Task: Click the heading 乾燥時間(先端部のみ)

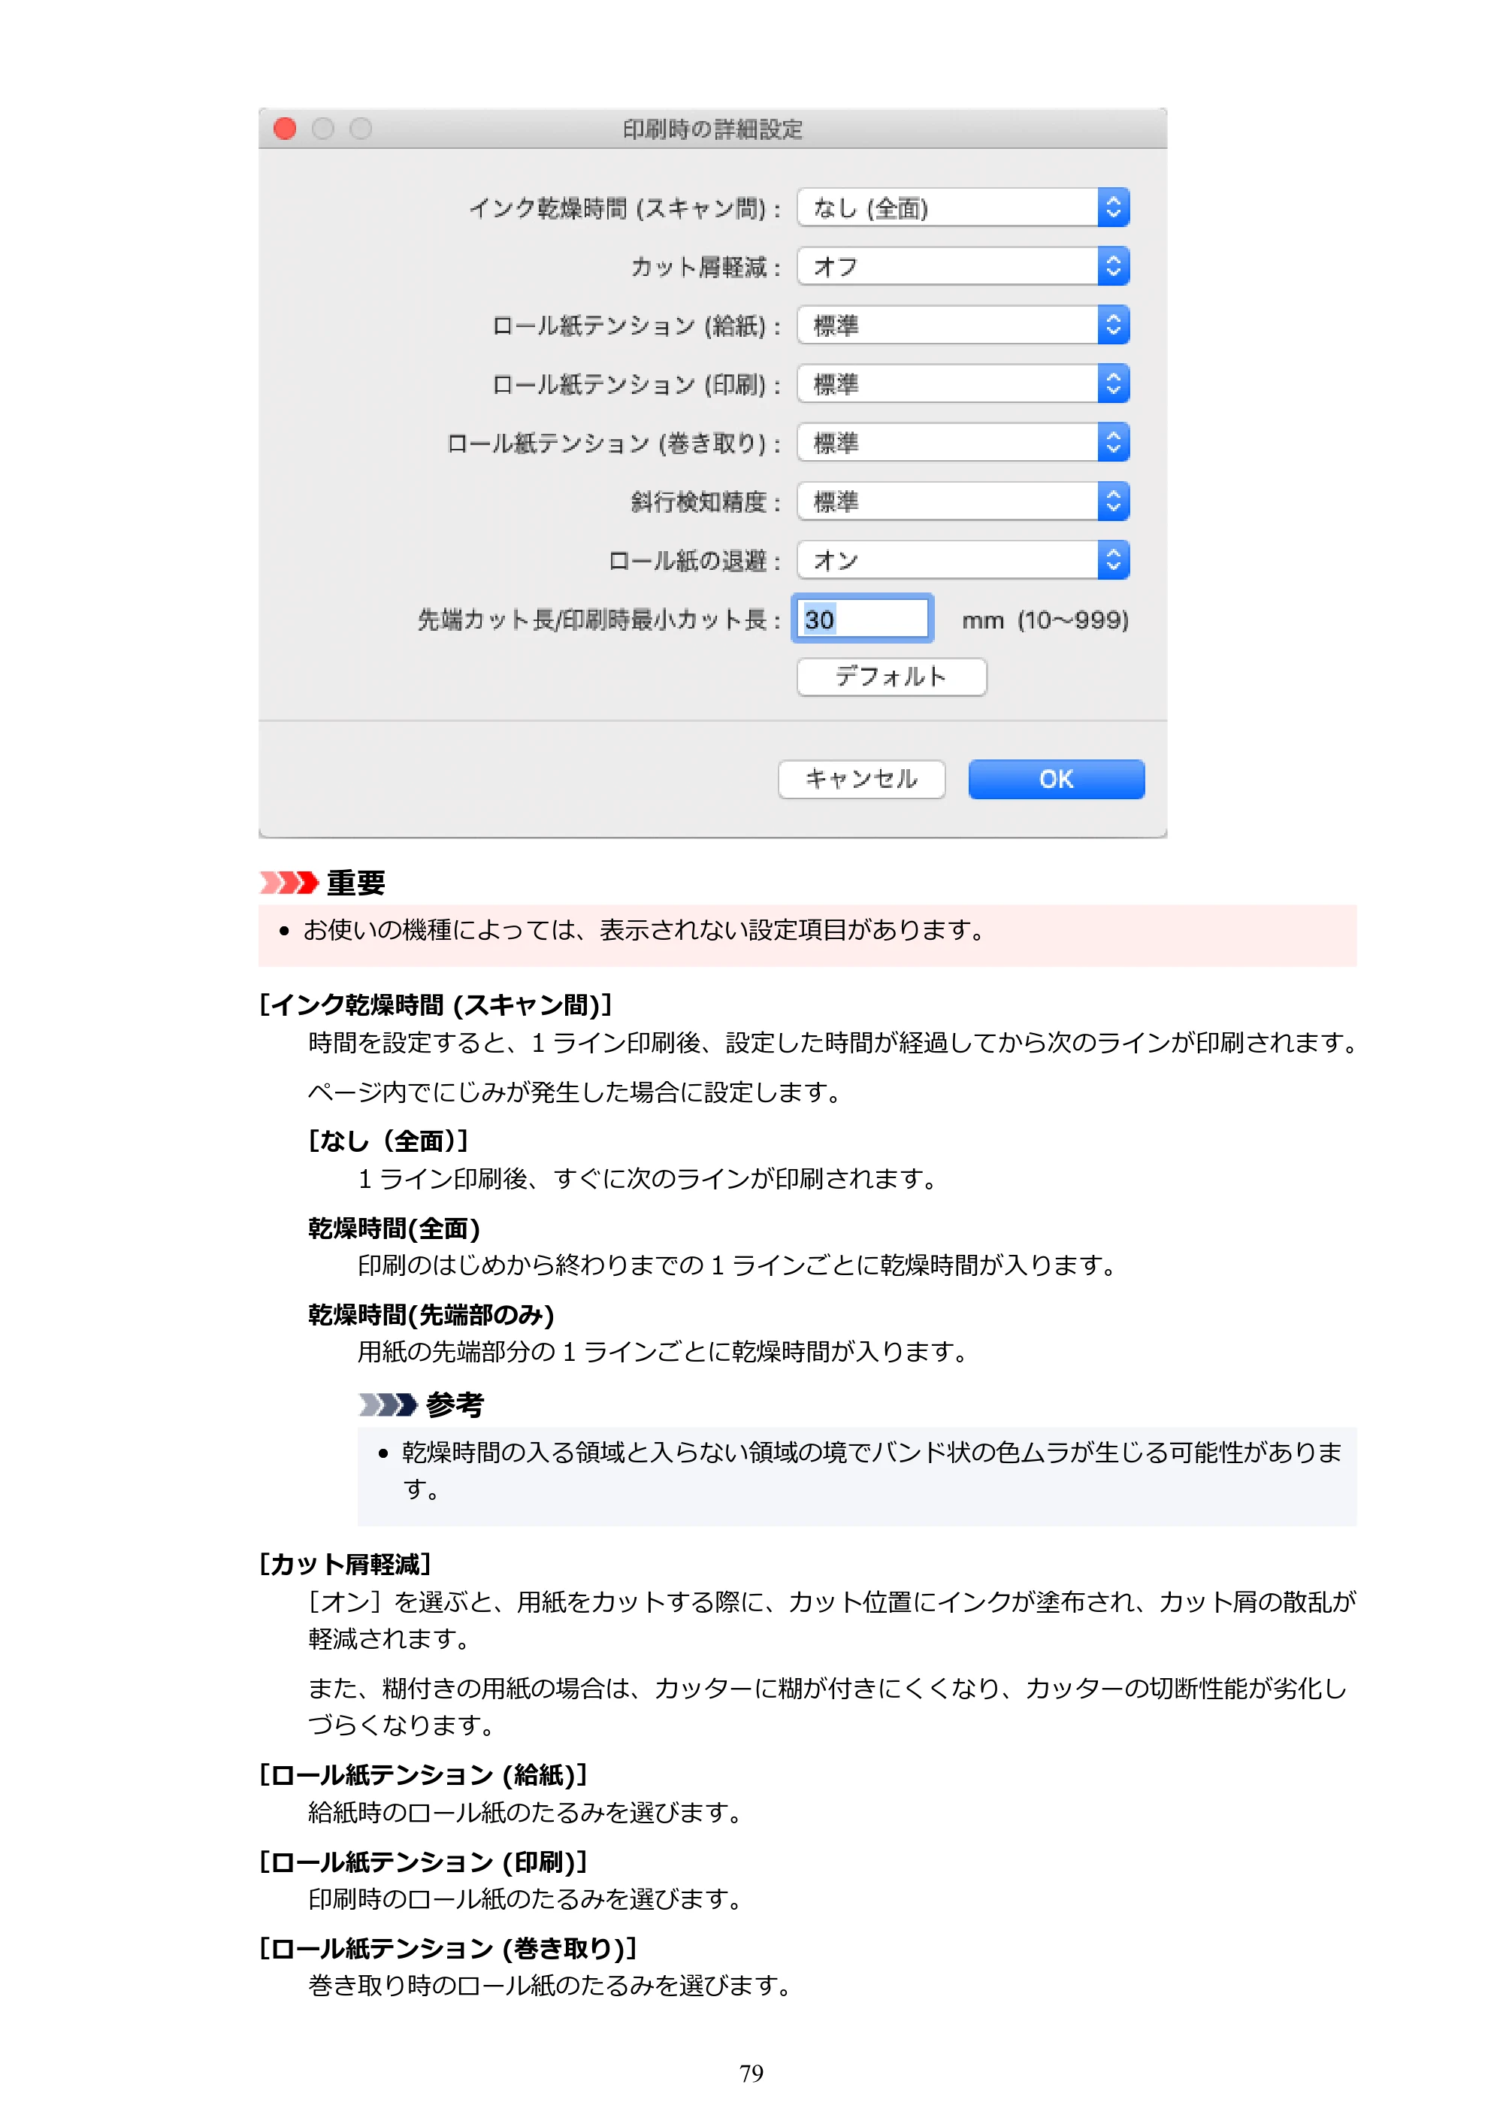Action: click(431, 1314)
